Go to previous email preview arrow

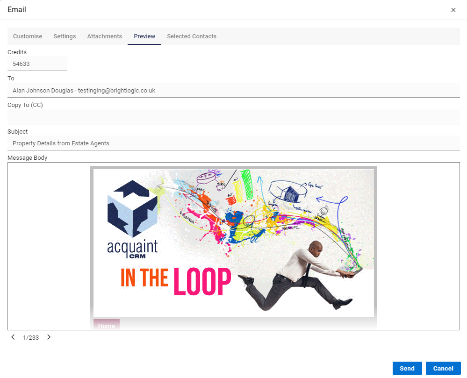[x=13, y=337]
